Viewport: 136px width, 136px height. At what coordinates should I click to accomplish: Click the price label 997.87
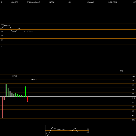click(14, 76)
